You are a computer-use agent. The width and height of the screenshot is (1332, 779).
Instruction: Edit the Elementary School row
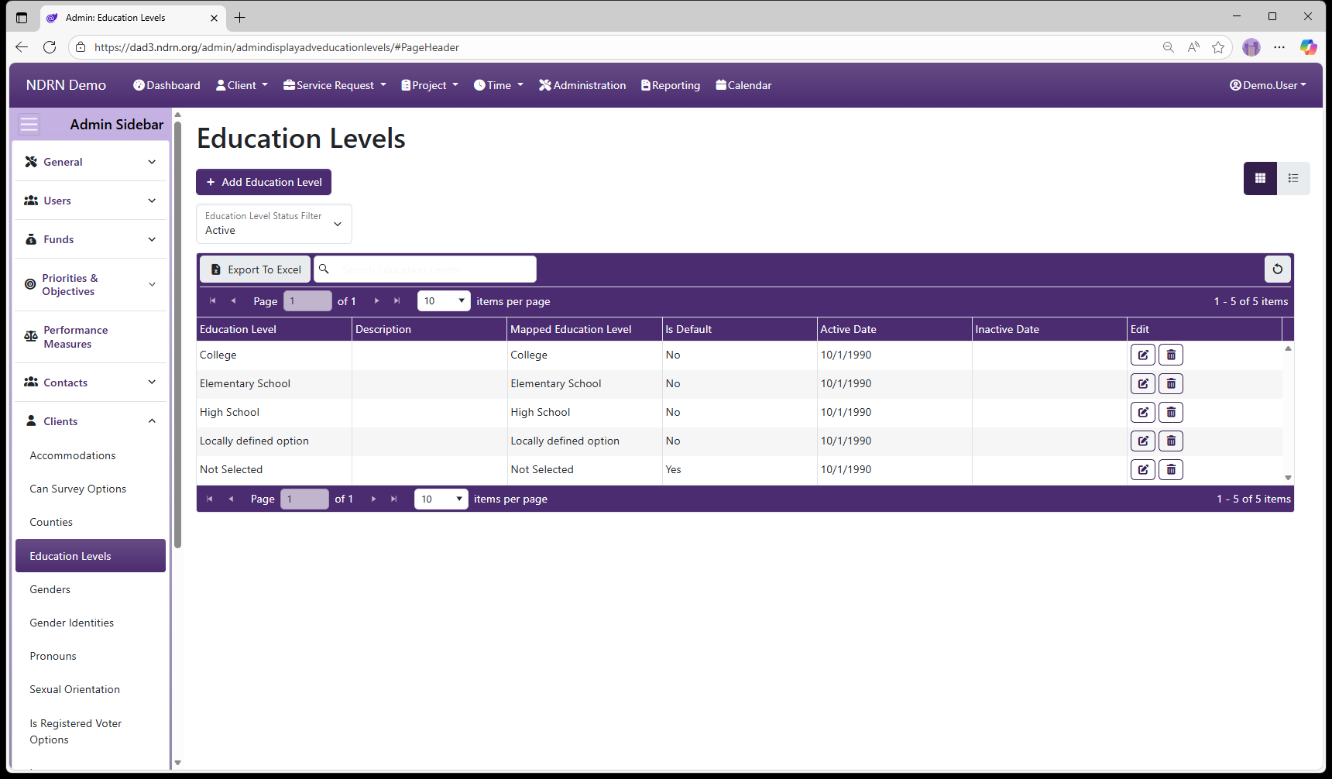(1143, 383)
